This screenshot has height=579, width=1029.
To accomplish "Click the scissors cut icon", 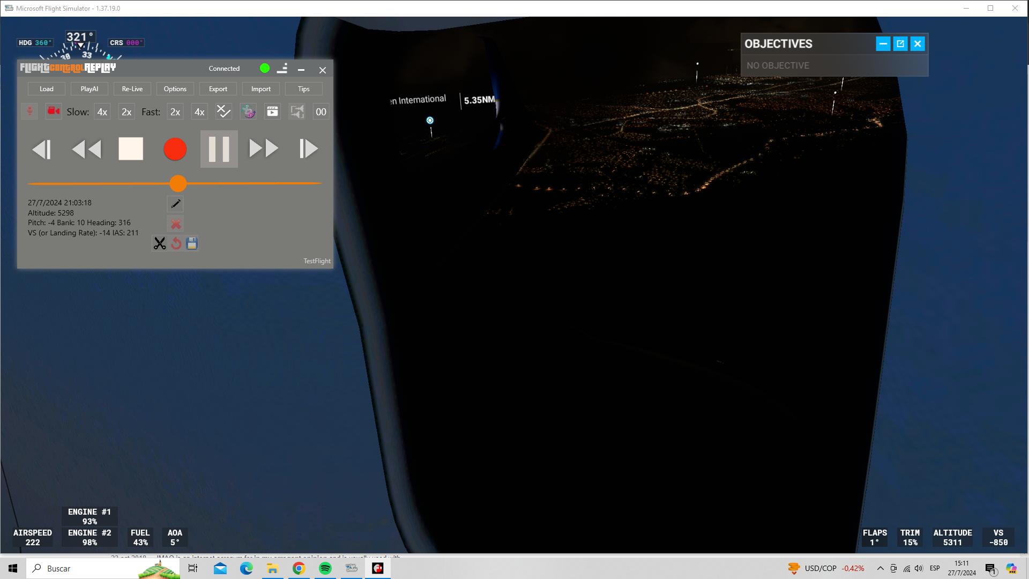I will coord(159,243).
